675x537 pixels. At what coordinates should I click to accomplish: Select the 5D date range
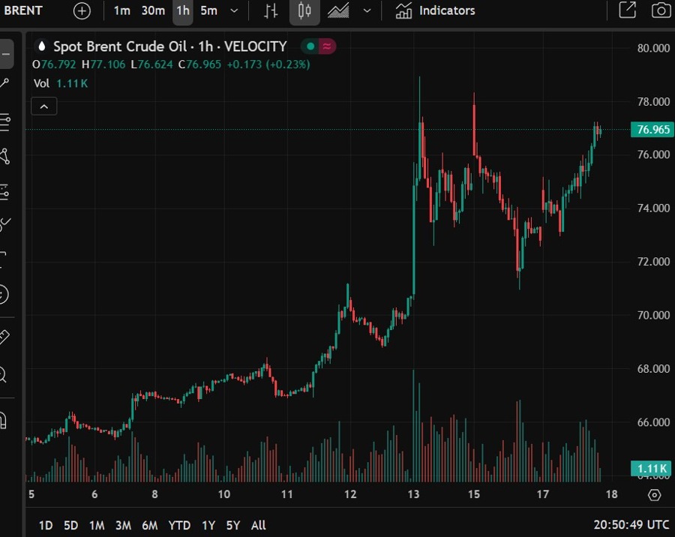coord(70,525)
